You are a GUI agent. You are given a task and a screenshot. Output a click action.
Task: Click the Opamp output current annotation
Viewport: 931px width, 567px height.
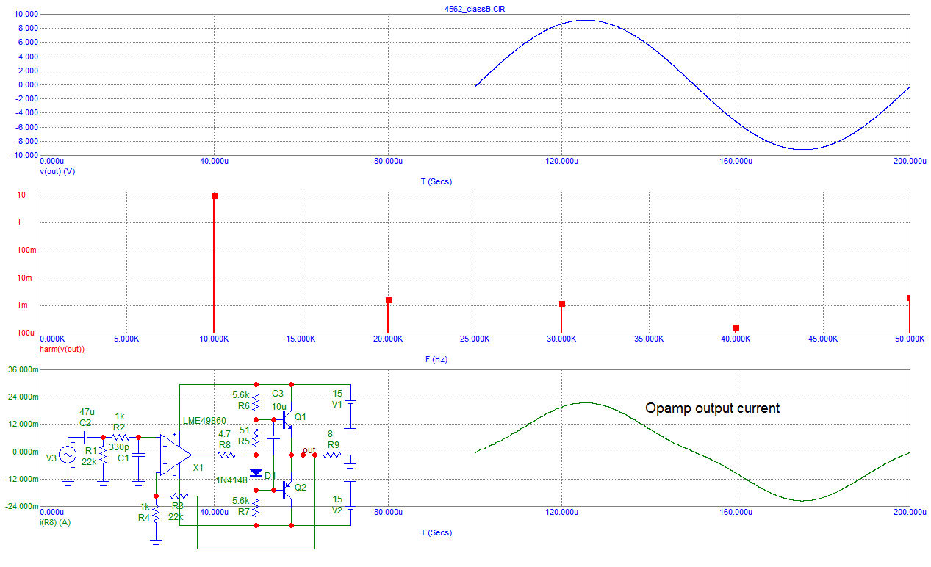(712, 408)
